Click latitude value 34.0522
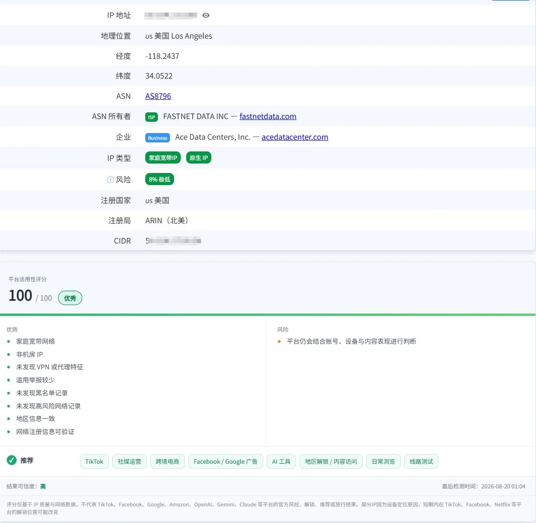Viewport: 536px width, 523px height. (159, 76)
